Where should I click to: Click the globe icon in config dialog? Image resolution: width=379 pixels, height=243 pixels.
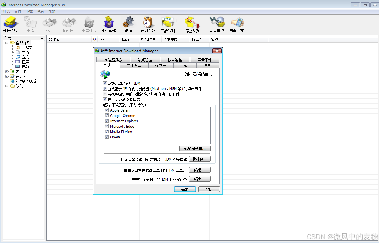[x=105, y=74]
